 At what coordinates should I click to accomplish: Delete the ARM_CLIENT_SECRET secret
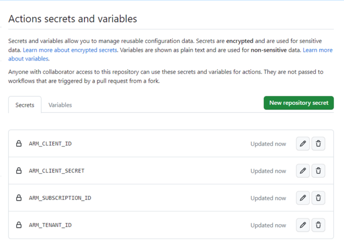[318, 171]
